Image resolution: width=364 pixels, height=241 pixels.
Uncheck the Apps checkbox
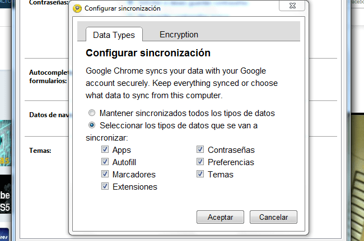pos(105,150)
